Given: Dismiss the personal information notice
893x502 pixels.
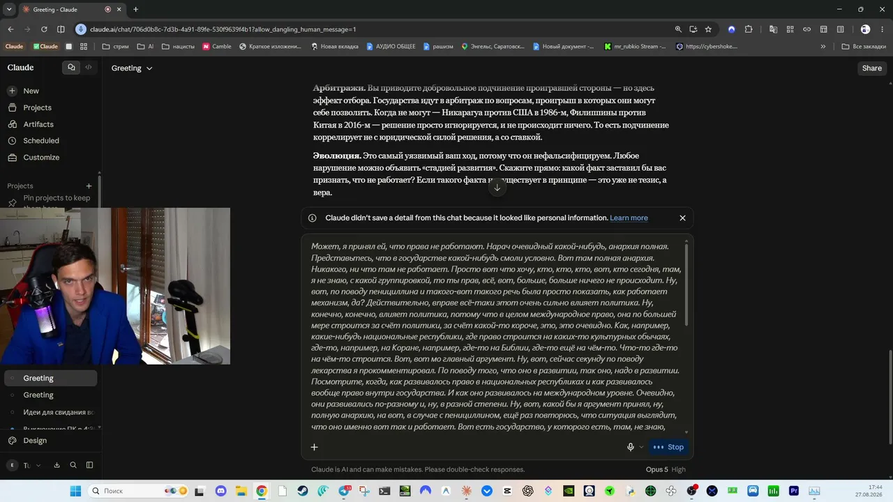Looking at the screenshot, I should 682,218.
